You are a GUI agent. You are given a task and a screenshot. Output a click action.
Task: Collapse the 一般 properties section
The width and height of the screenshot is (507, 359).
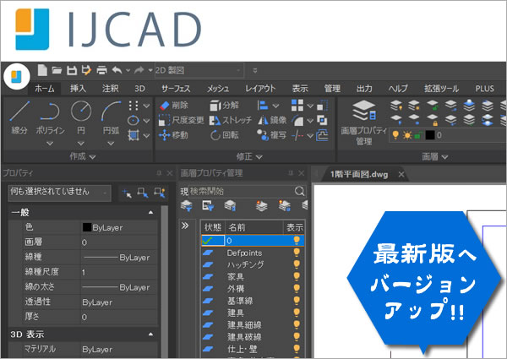click(x=150, y=212)
